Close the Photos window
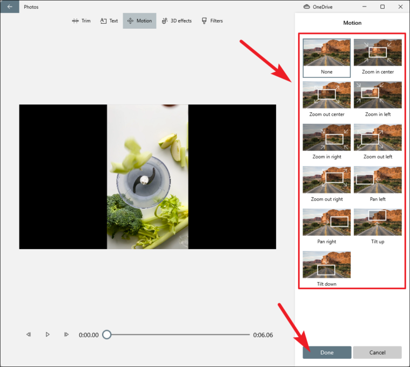Image resolution: width=410 pixels, height=367 pixels. (x=400, y=6)
